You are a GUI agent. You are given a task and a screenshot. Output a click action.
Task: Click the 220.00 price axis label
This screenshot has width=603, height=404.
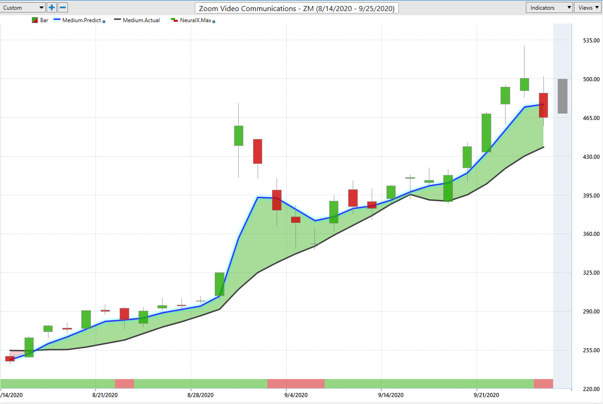591,389
